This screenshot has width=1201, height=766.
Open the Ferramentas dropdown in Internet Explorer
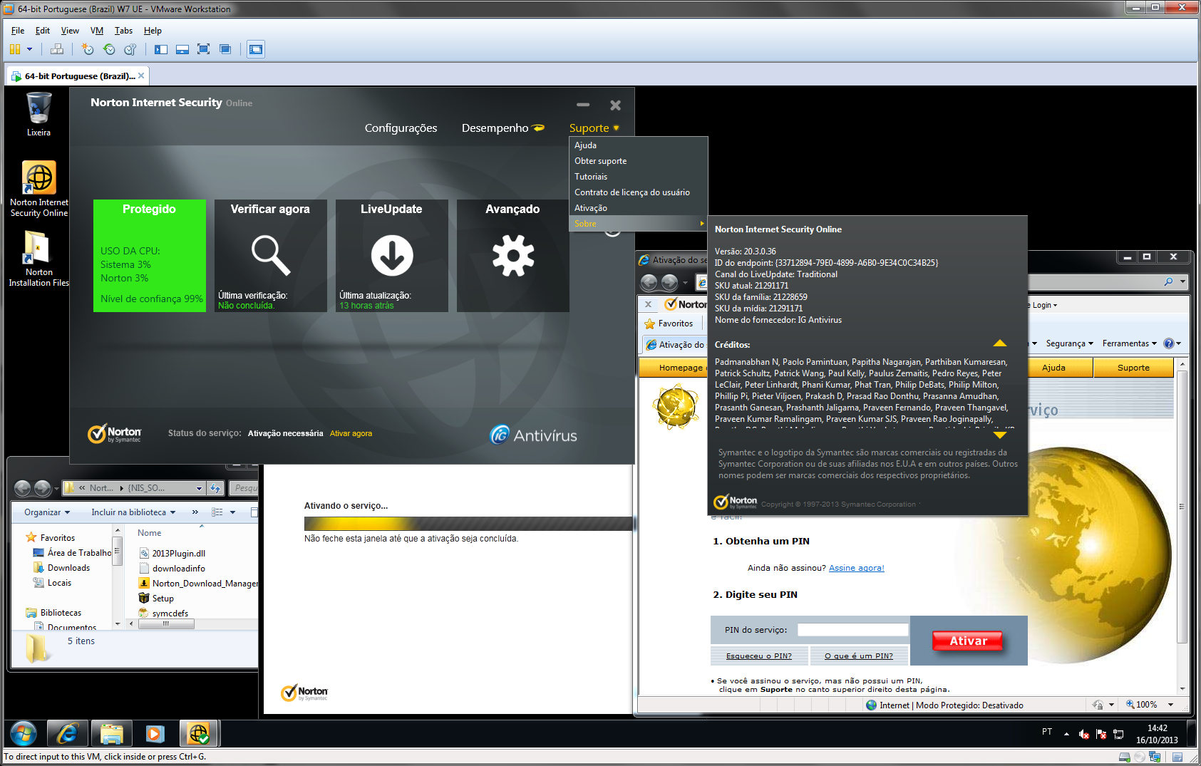click(1129, 343)
